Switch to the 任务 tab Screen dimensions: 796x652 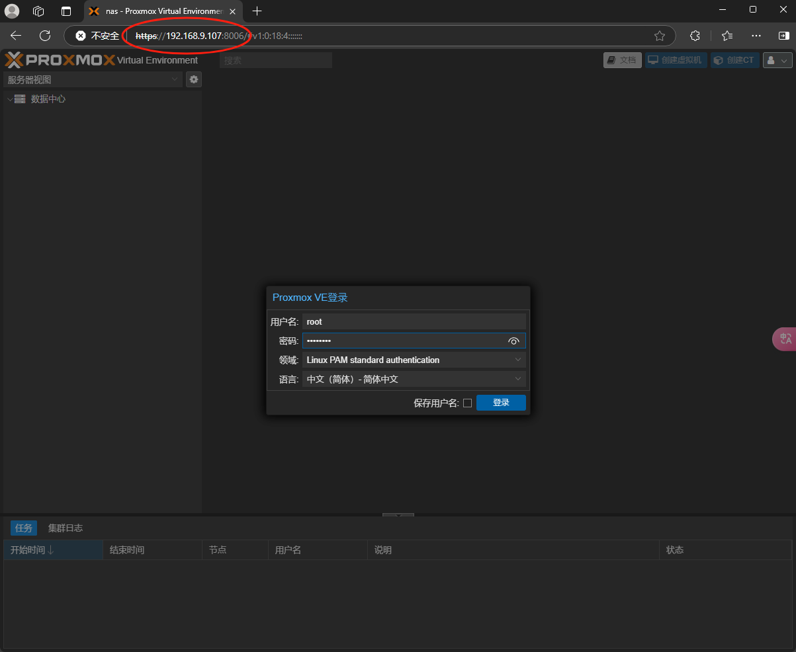point(24,528)
